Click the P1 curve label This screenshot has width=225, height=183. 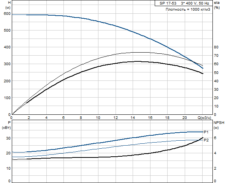click(x=206, y=132)
